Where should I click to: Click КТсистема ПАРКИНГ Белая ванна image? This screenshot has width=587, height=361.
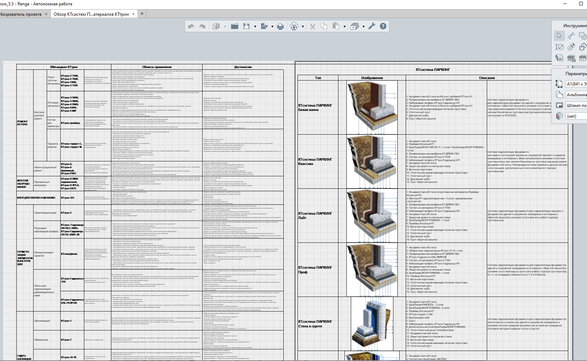[x=372, y=107]
